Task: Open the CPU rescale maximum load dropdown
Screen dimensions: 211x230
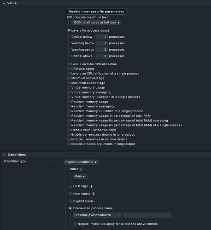Action: tap(96, 23)
